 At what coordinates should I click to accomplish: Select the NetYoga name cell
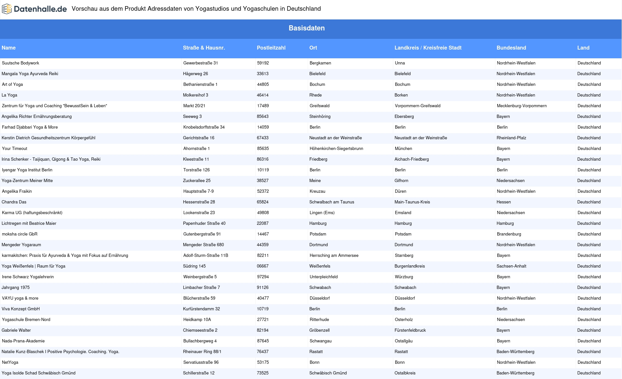click(10, 362)
